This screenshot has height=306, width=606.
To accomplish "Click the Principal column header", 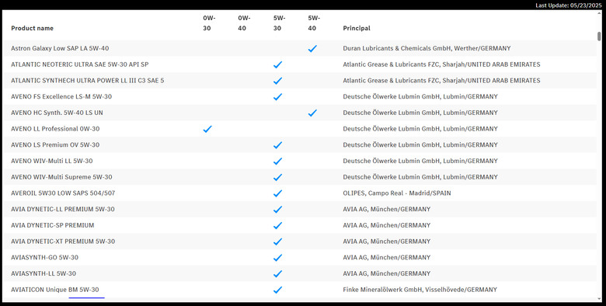I will 357,28.
